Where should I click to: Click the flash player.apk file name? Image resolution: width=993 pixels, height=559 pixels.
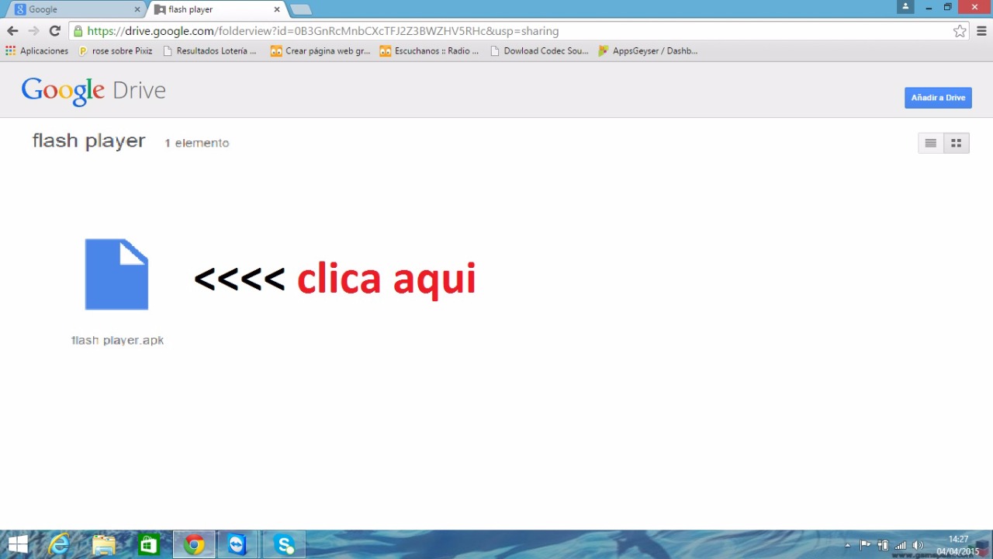point(117,340)
